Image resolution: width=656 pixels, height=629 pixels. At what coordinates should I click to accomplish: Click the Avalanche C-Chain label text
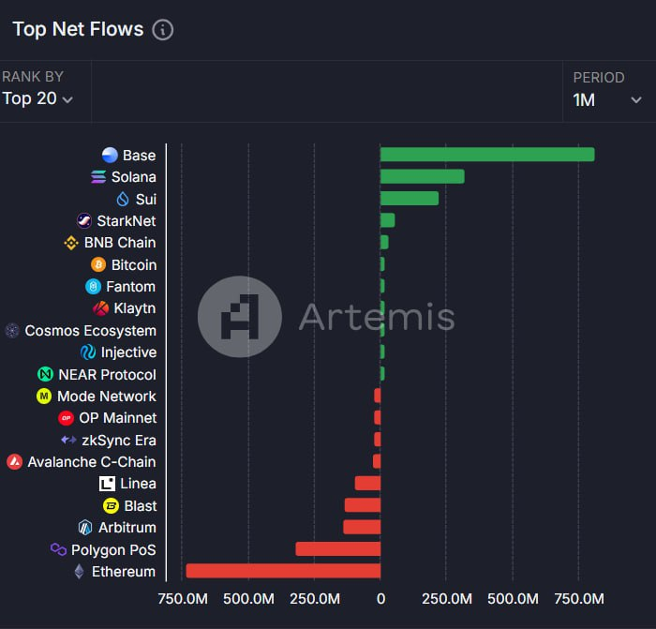coord(92,462)
